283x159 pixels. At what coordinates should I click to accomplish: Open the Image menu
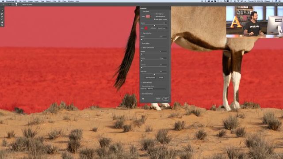point(31,1)
